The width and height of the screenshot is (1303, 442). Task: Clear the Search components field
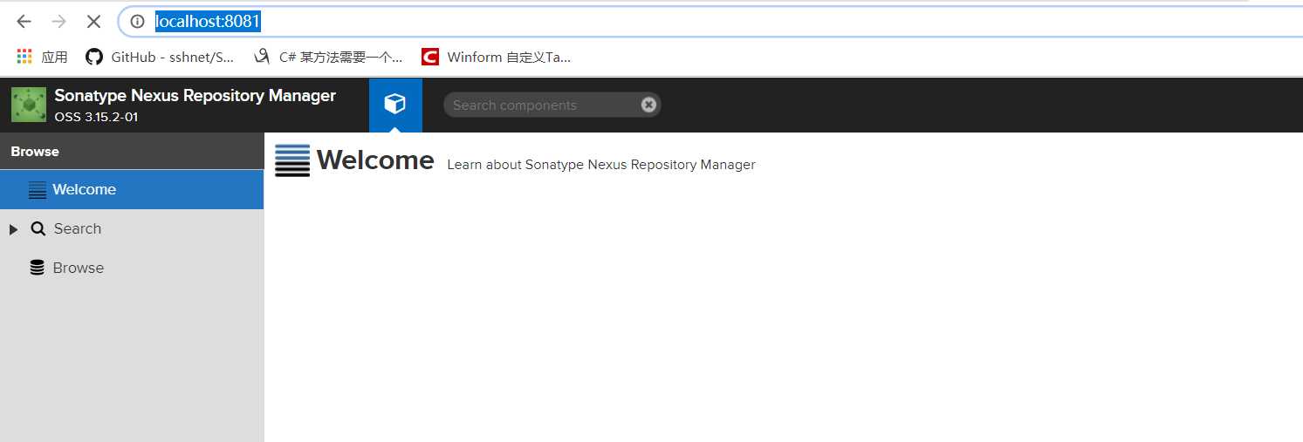click(648, 105)
